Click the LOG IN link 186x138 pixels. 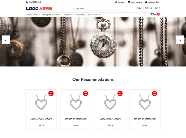coord(139,8)
